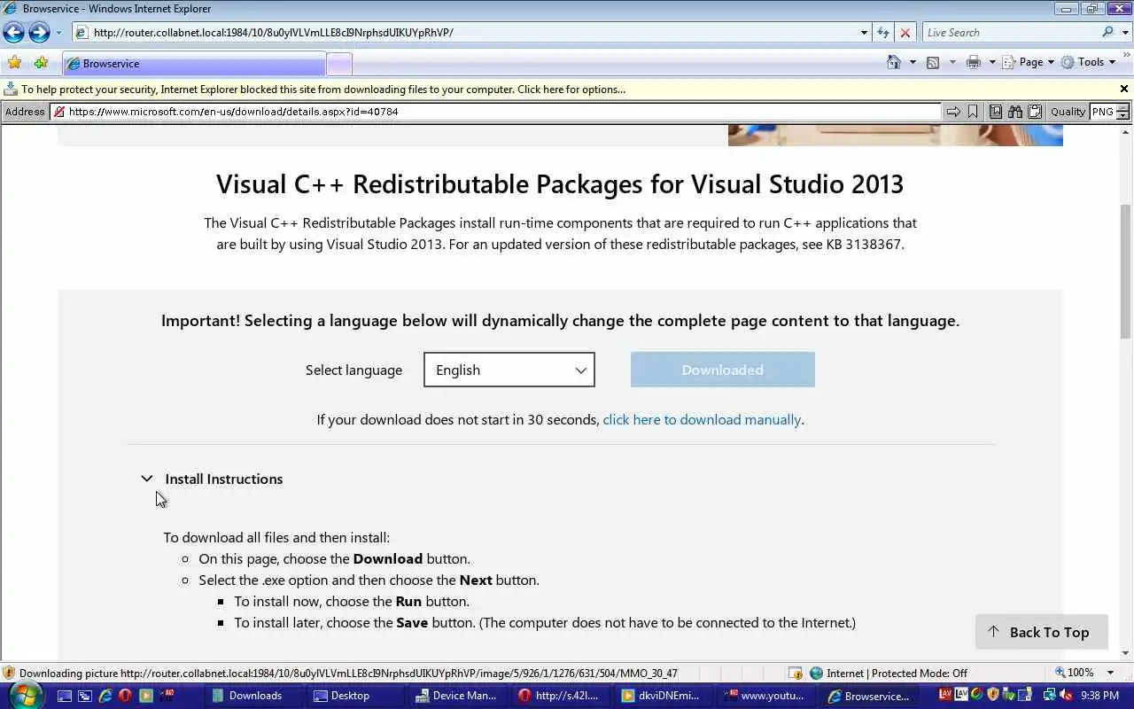1134x709 pixels.
Task: Click the Windows Start orb
Action: [24, 696]
